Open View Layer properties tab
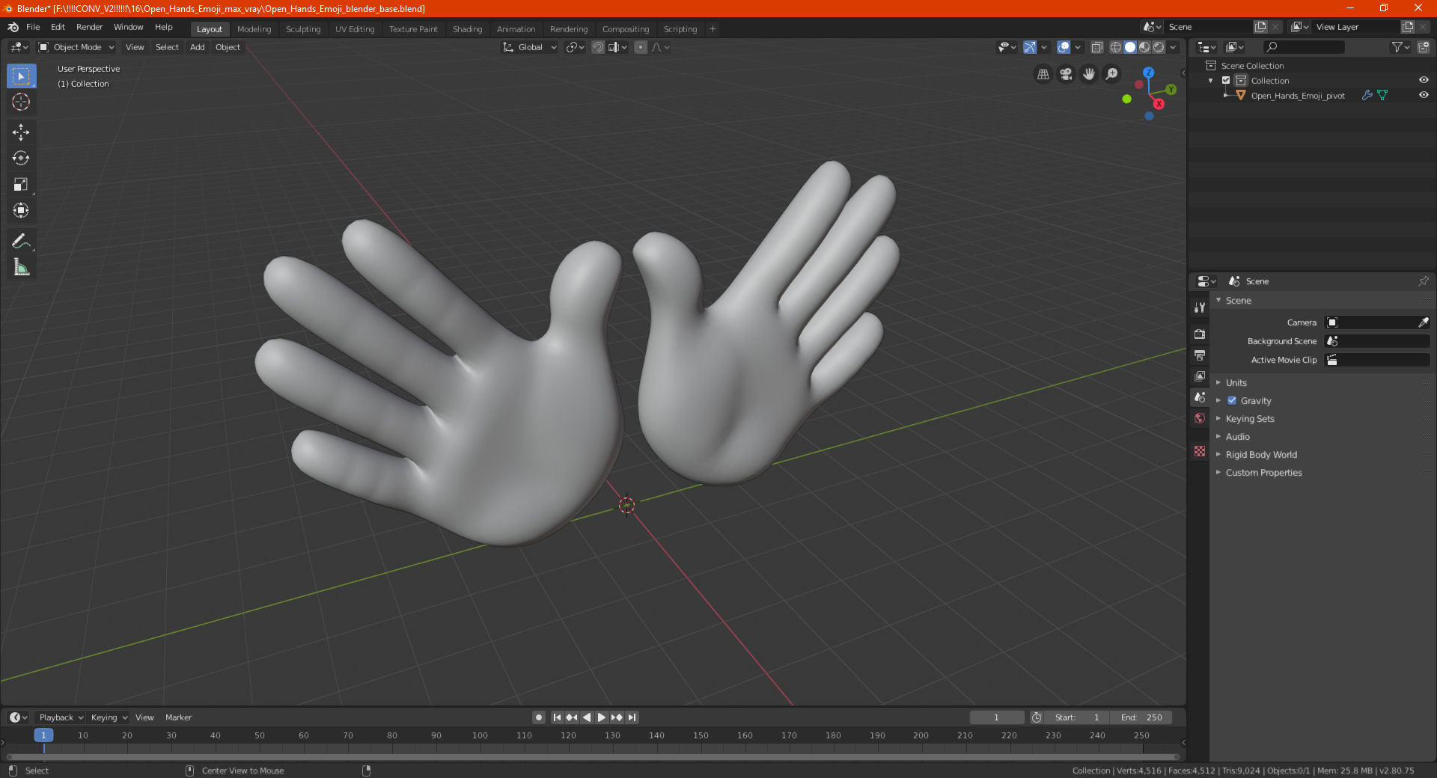Image resolution: width=1437 pixels, height=778 pixels. [1200, 376]
